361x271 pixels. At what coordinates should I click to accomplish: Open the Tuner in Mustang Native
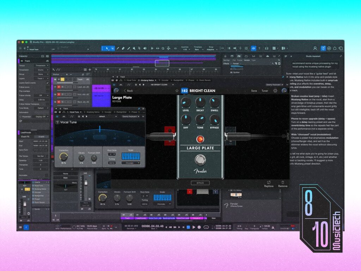coord(265,91)
